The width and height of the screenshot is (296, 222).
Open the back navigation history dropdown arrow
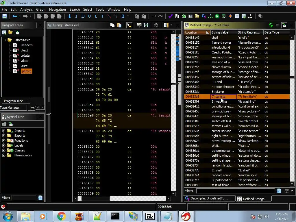20,16
